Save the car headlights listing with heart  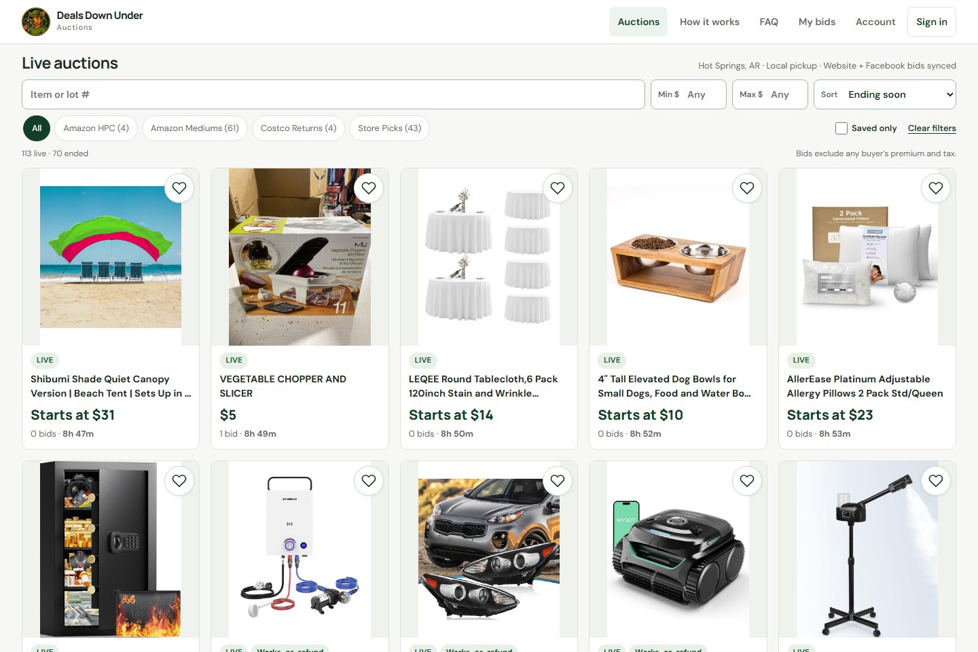coord(558,481)
